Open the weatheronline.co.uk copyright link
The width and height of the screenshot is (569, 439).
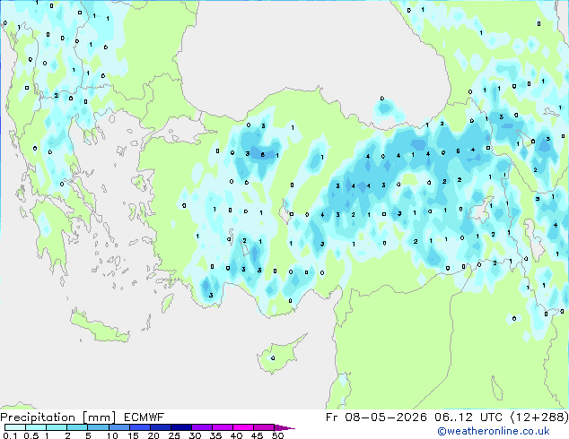click(494, 431)
